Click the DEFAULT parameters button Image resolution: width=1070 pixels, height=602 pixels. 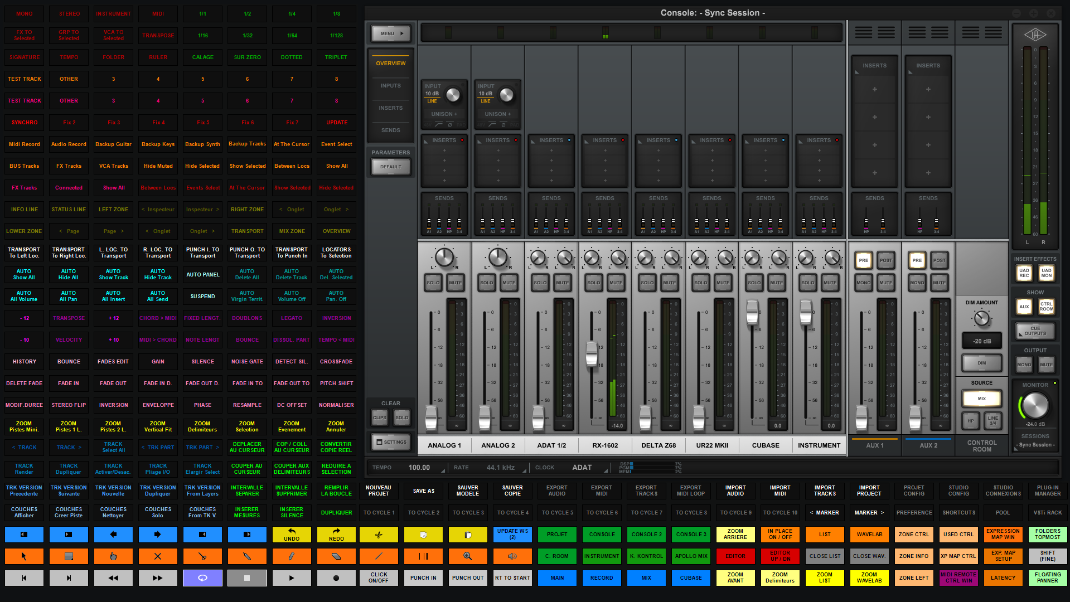click(390, 167)
